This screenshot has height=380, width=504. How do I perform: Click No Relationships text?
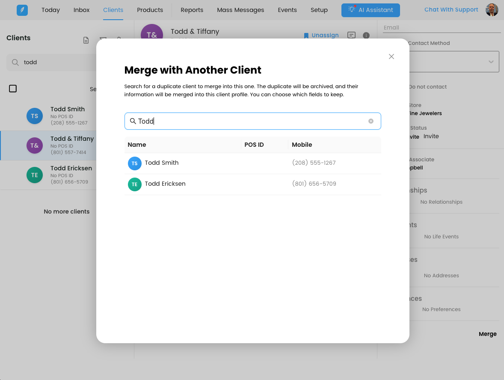pyautogui.click(x=442, y=202)
